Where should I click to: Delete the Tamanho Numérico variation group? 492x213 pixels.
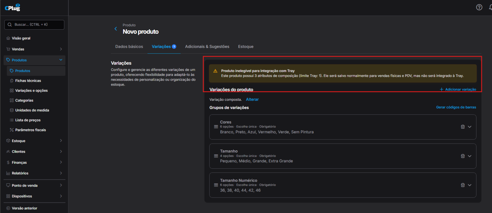click(463, 185)
